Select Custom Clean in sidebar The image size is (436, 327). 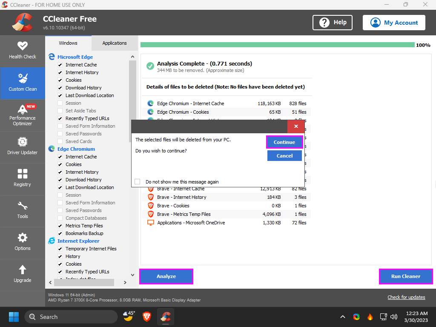point(23,83)
